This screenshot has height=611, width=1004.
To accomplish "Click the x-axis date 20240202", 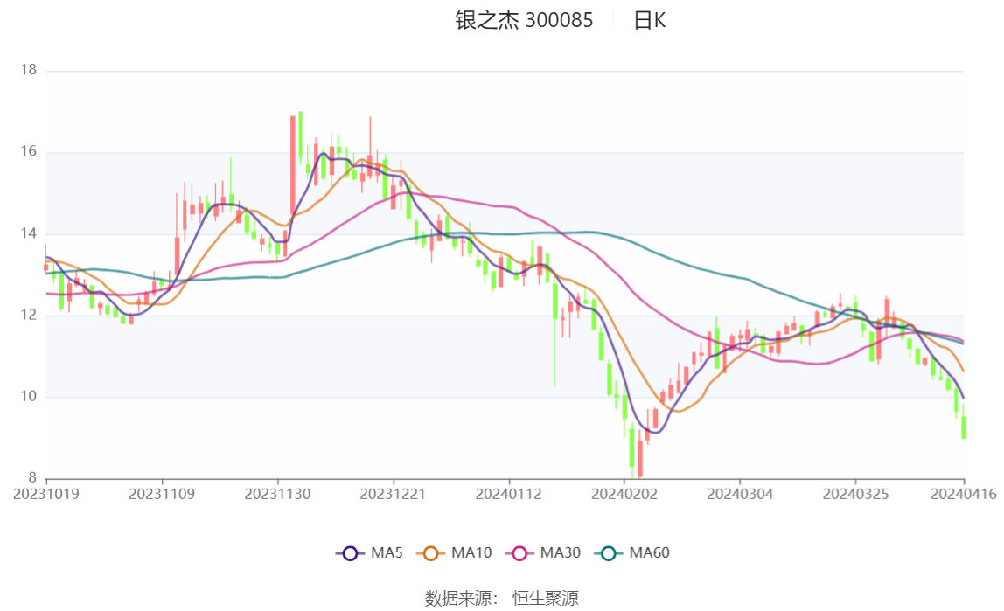I will tap(624, 494).
